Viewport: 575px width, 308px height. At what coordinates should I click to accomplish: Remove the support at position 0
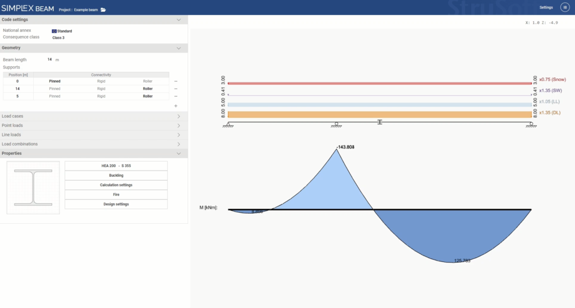pos(176,81)
